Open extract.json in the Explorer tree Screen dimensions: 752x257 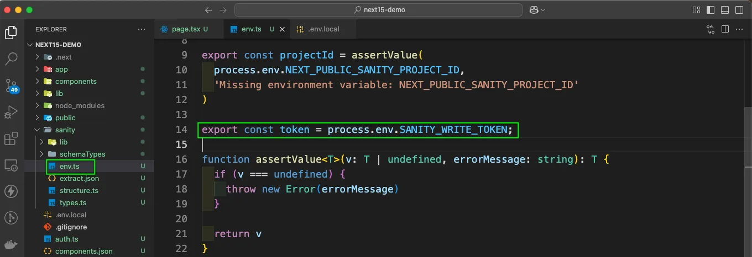(x=79, y=178)
